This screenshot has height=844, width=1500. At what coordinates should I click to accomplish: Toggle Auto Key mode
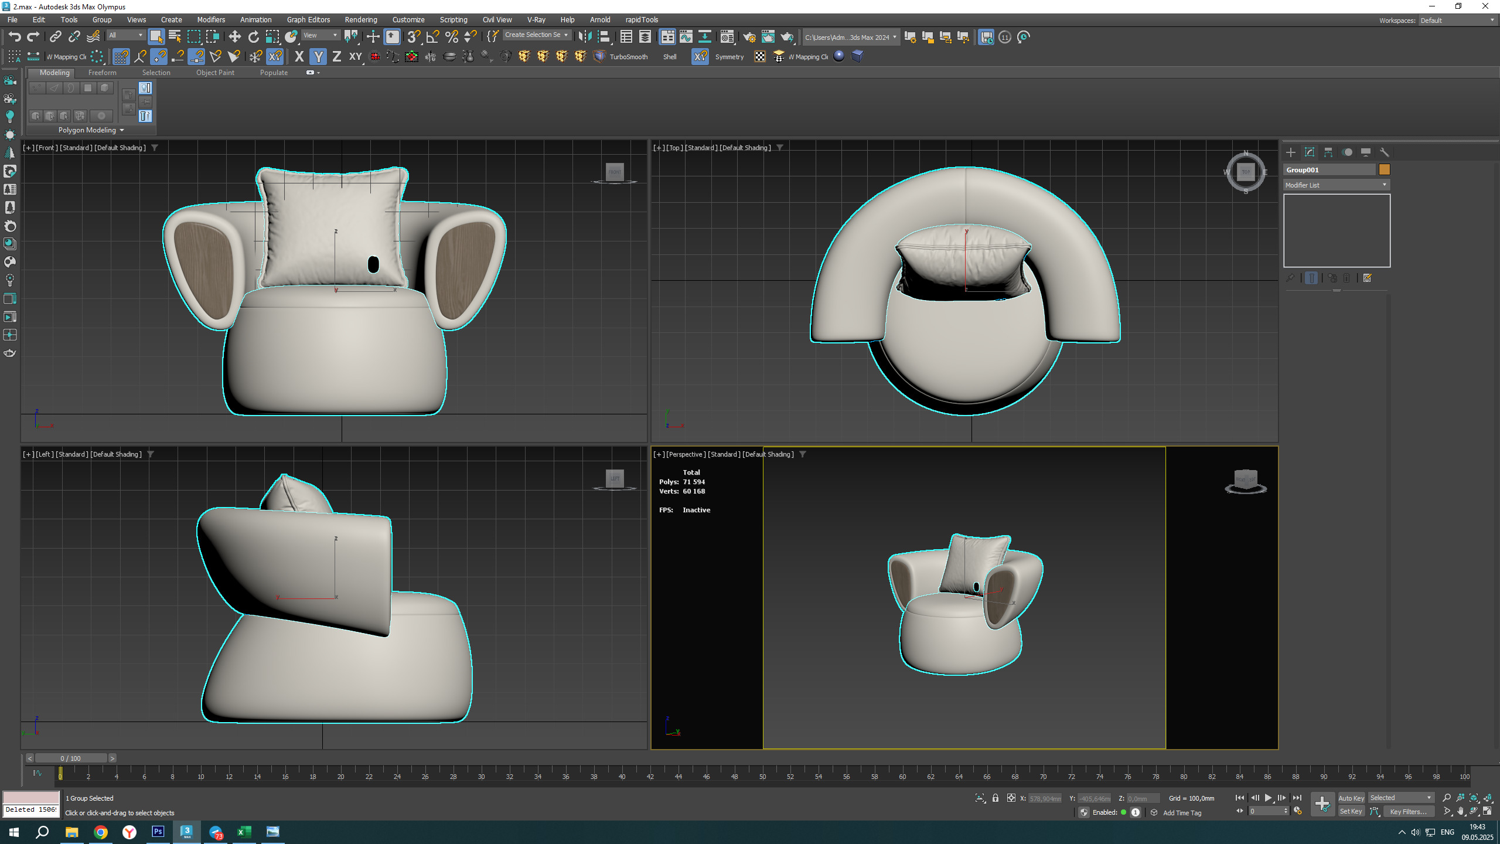click(x=1351, y=798)
